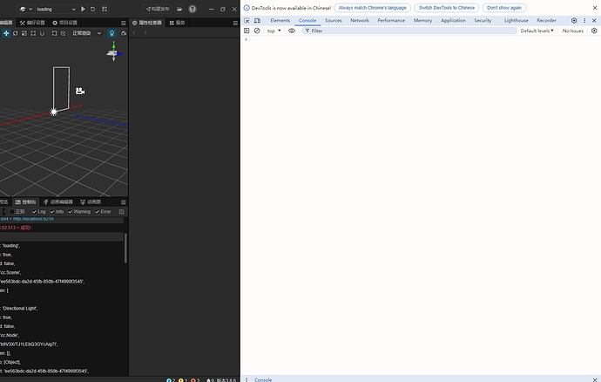This screenshot has width=601, height=382.
Task: Select the rect transform tool
Action: tap(33, 33)
